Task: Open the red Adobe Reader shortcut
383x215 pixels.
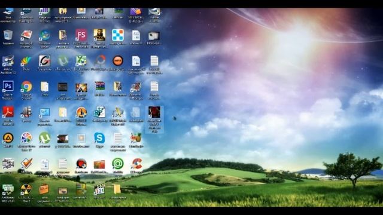Action: 8,112
